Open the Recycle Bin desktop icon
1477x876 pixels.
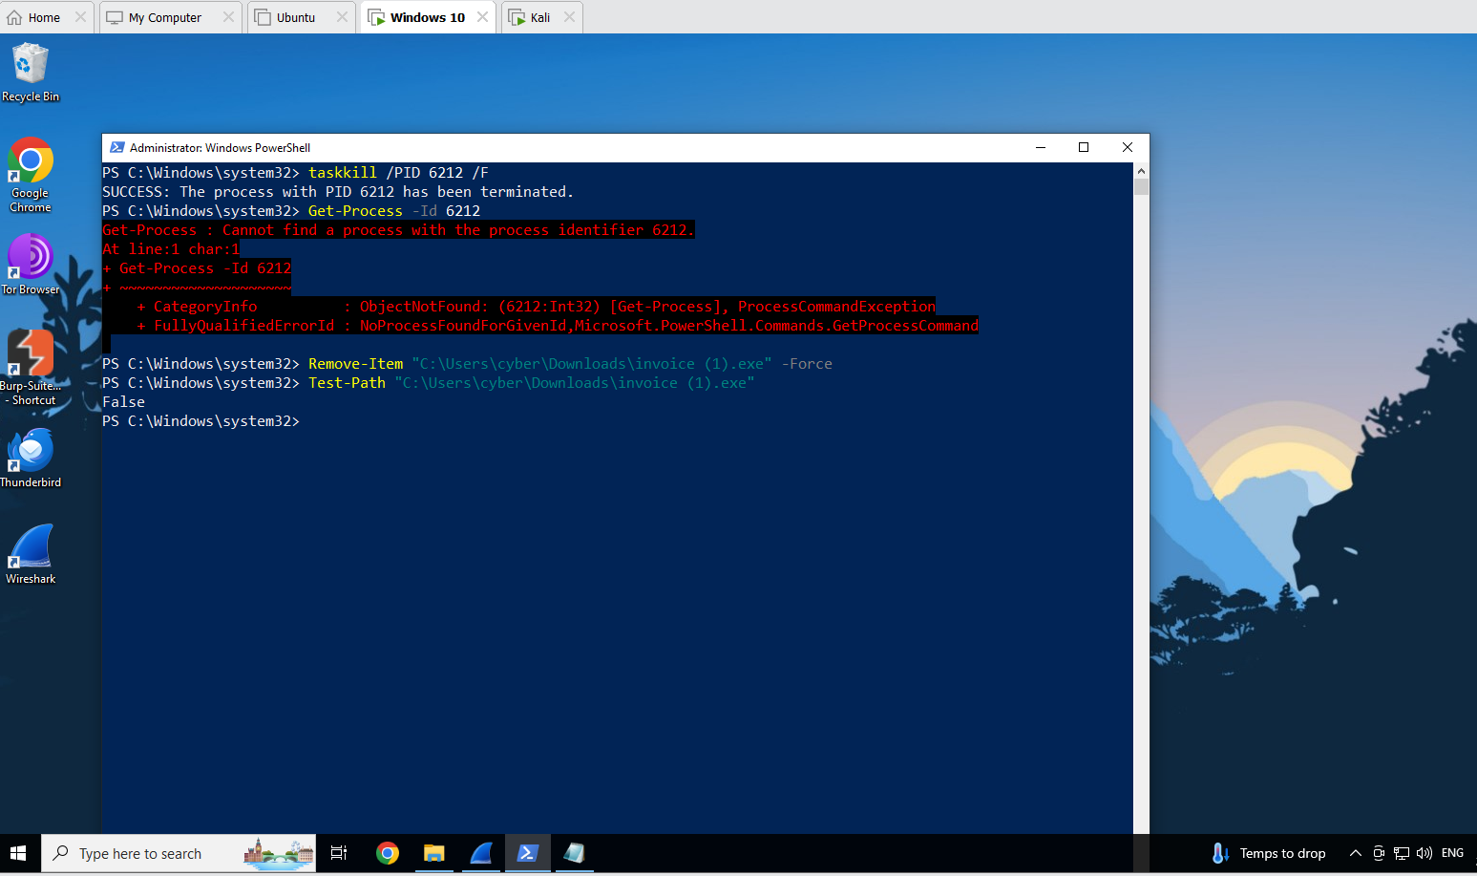click(x=31, y=73)
